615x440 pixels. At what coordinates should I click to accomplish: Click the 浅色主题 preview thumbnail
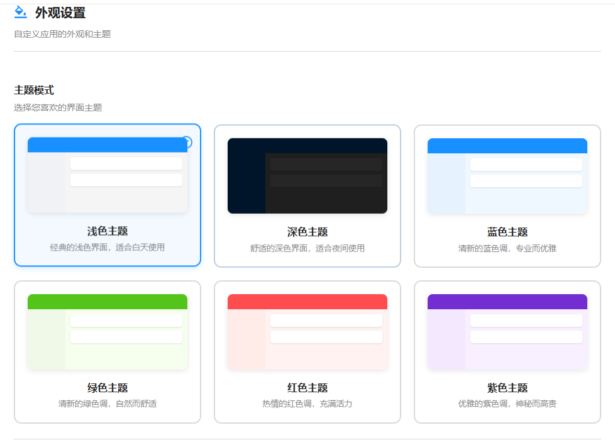(x=108, y=175)
